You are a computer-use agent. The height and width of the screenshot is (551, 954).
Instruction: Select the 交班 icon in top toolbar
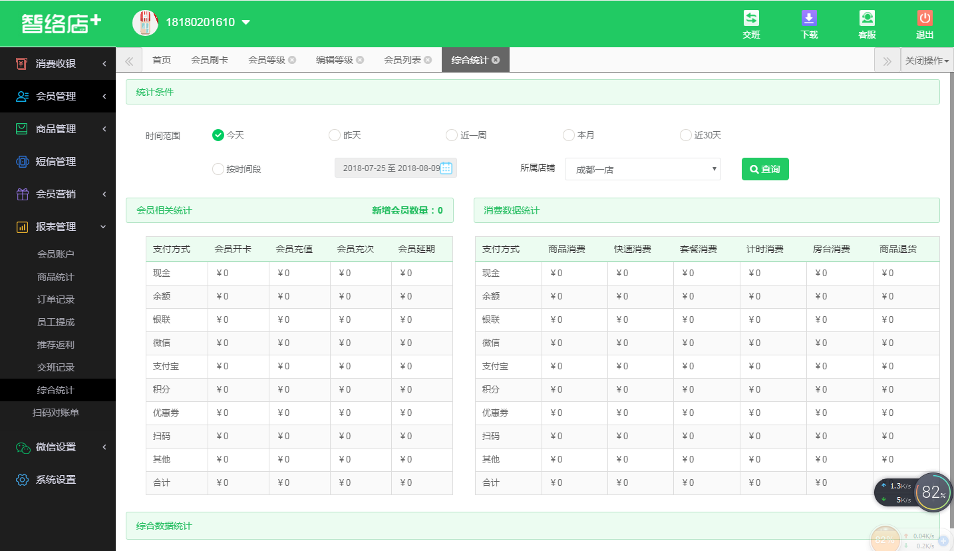tap(750, 23)
